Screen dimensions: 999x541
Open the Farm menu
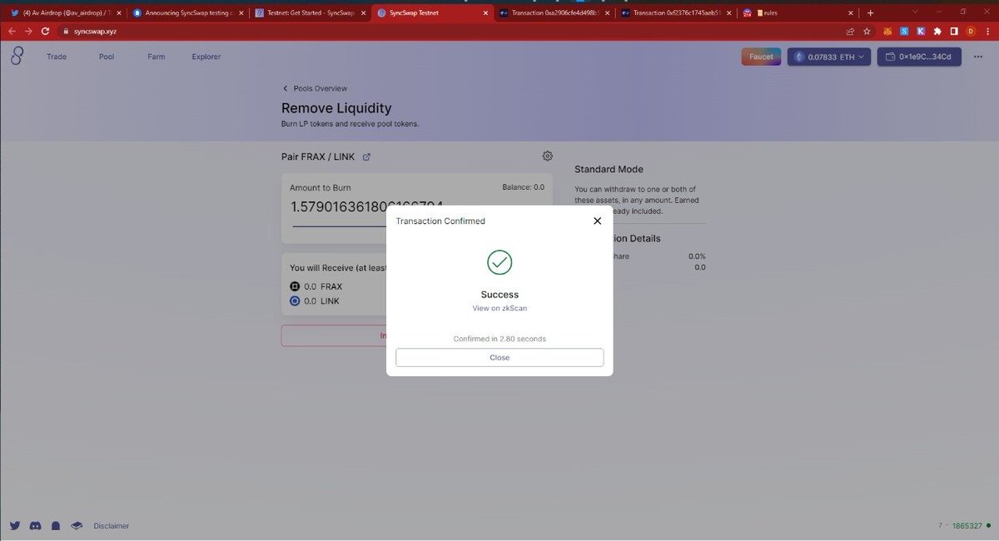[x=157, y=57]
